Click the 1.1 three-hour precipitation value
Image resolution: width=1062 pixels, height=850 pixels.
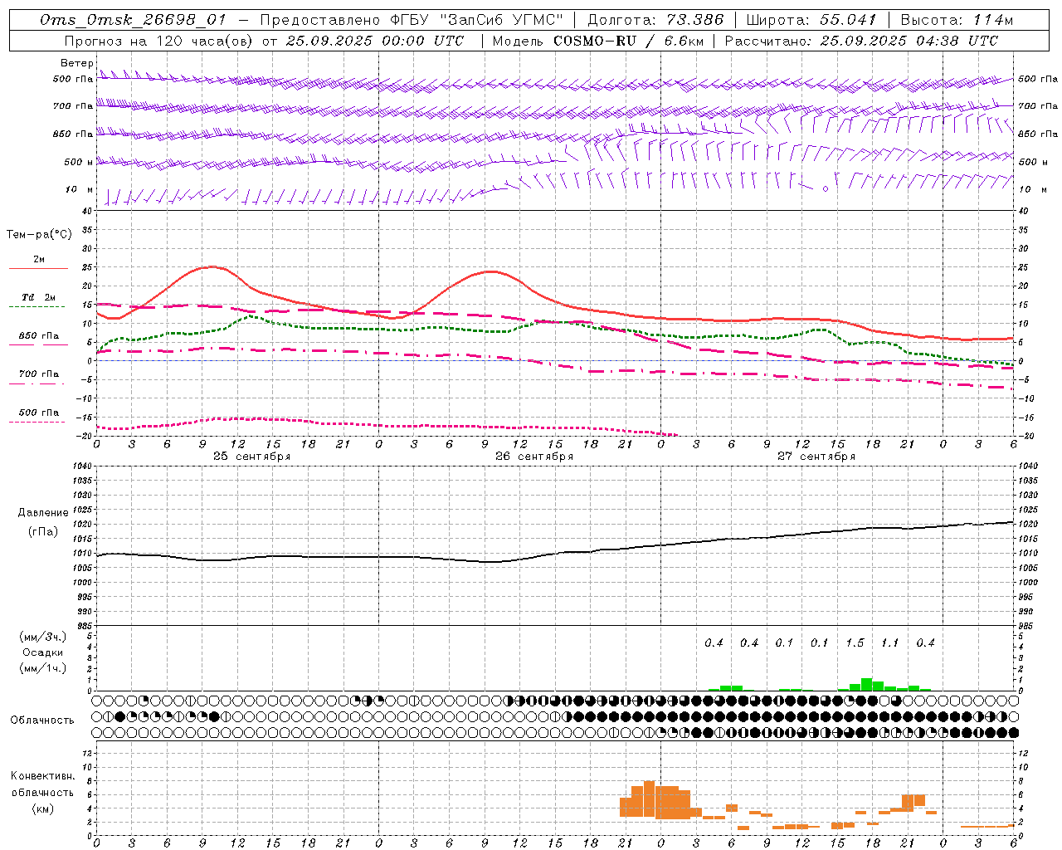[889, 643]
